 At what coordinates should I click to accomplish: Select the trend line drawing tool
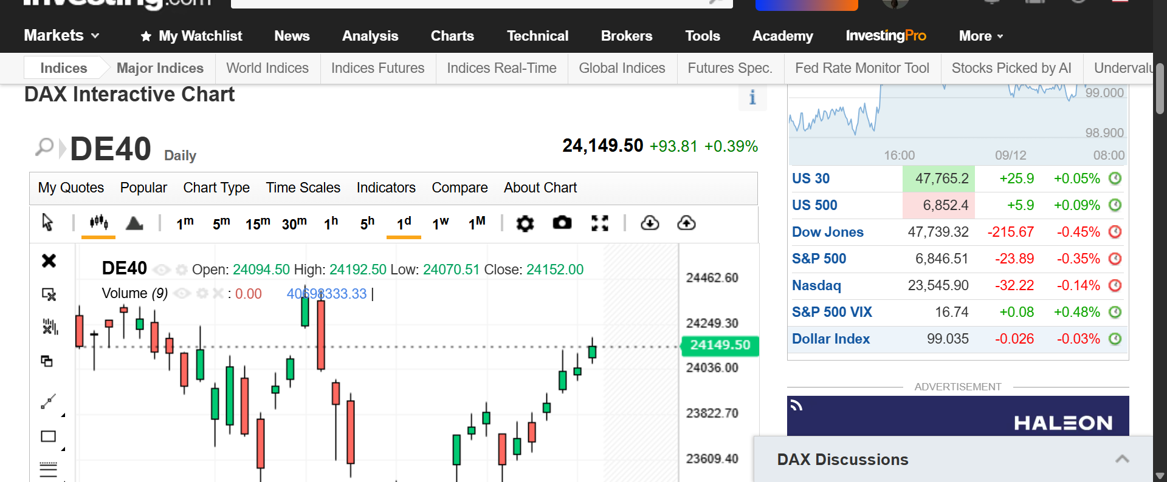48,401
